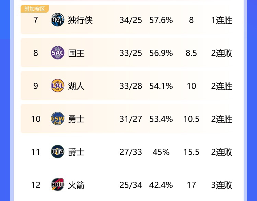The image size is (257, 201).
Task: Click the Utah Jazz UTA logo
Action: click(x=57, y=152)
